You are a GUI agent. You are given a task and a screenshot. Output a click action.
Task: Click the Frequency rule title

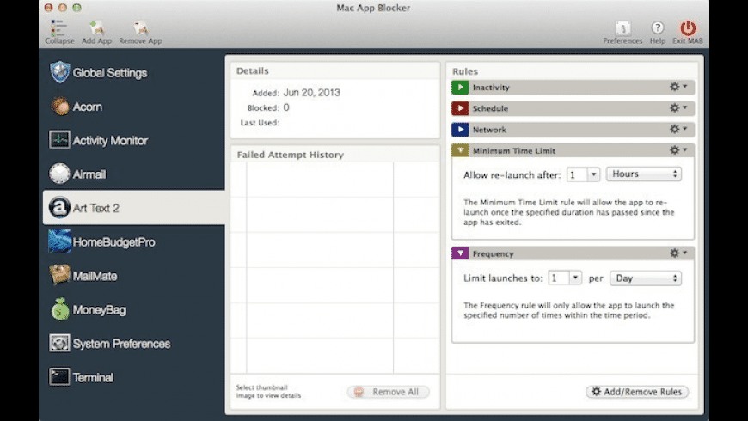(x=493, y=253)
